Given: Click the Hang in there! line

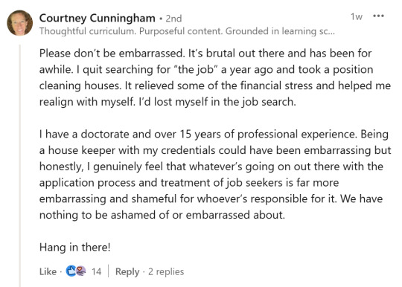Looking at the screenshot, I should 75,248.
